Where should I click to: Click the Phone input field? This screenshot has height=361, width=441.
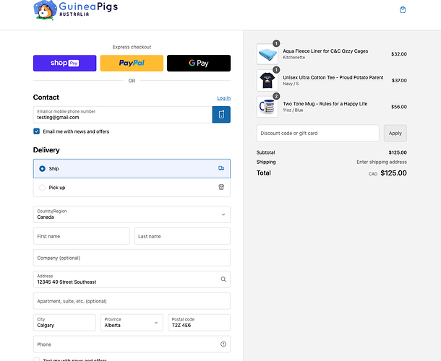coord(132,344)
